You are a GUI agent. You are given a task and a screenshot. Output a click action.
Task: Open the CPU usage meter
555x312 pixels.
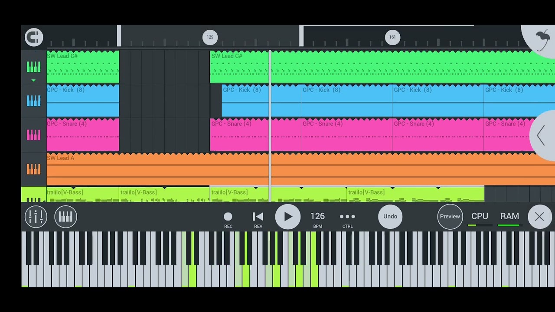pyautogui.click(x=480, y=218)
